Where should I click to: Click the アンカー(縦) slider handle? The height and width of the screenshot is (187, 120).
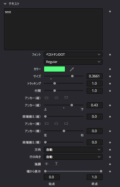click(x=72, y=105)
